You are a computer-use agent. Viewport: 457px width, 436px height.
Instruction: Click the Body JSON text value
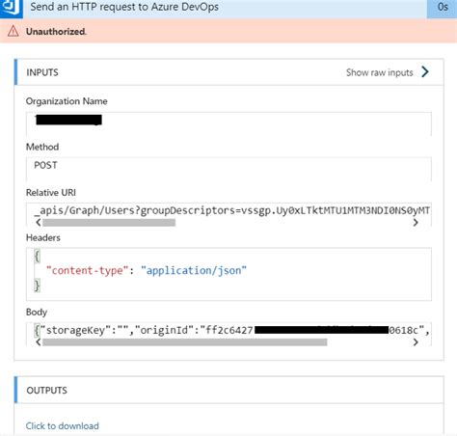click(x=231, y=330)
